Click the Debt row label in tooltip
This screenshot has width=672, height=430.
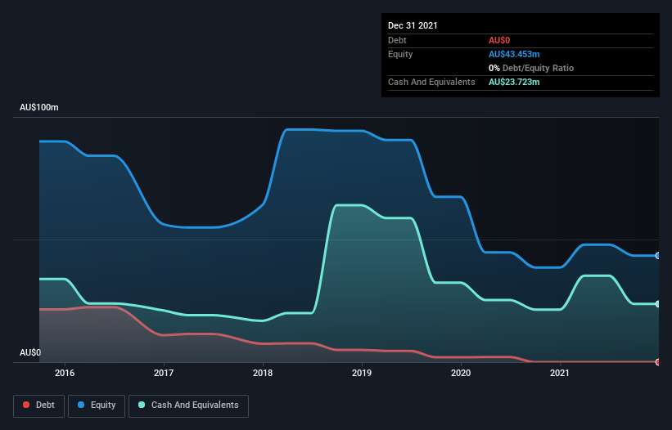pos(397,40)
